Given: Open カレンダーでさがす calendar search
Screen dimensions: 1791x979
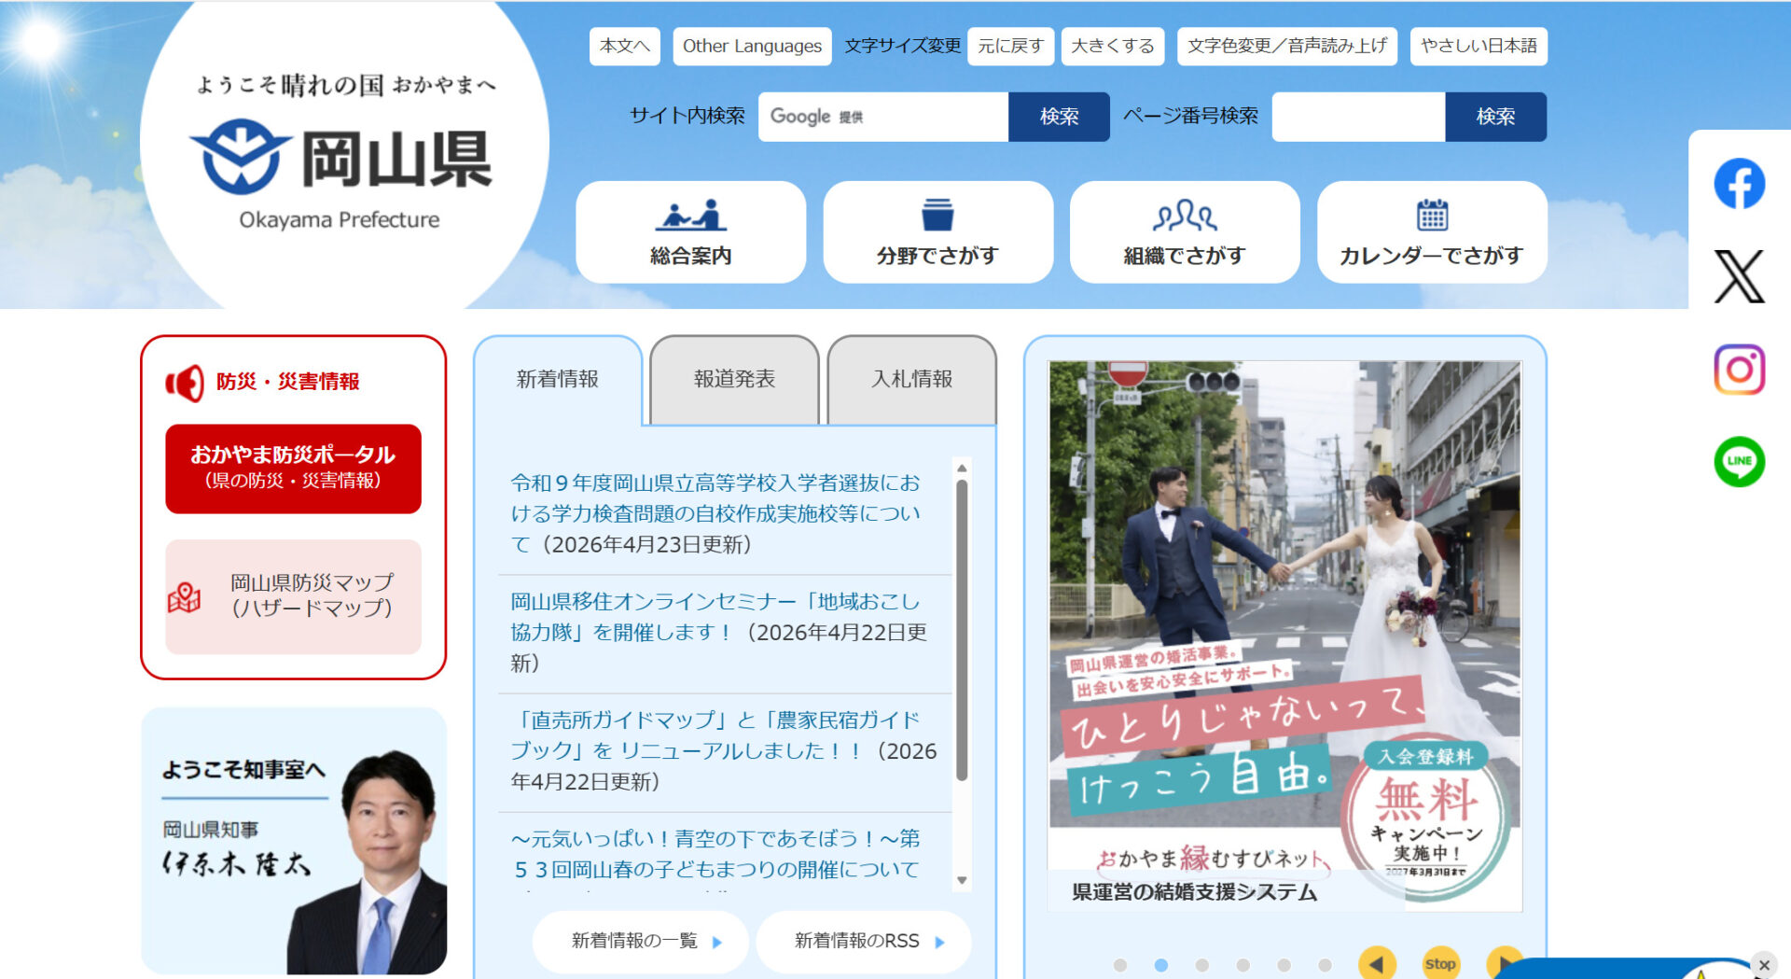Looking at the screenshot, I should [x=1432, y=231].
